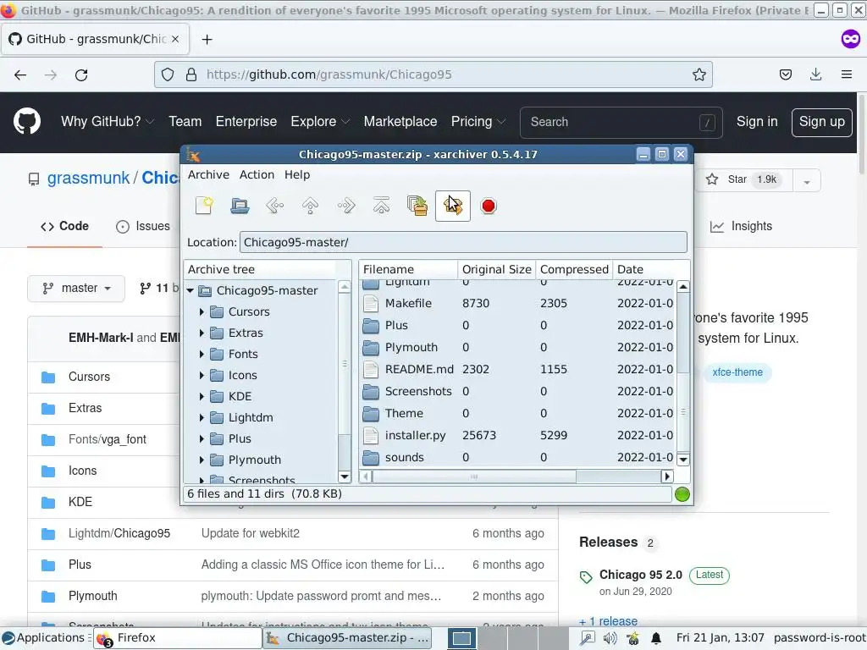
Task: Open Firefox downloads panel
Action: pos(815,74)
